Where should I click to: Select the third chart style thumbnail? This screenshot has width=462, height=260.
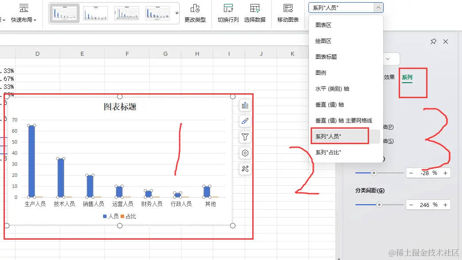(127, 13)
